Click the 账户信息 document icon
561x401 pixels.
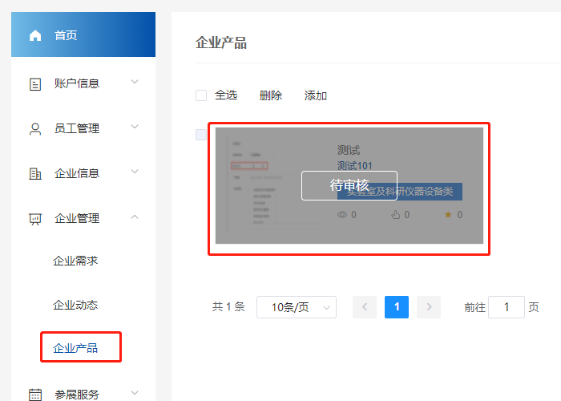pyautogui.click(x=34, y=83)
